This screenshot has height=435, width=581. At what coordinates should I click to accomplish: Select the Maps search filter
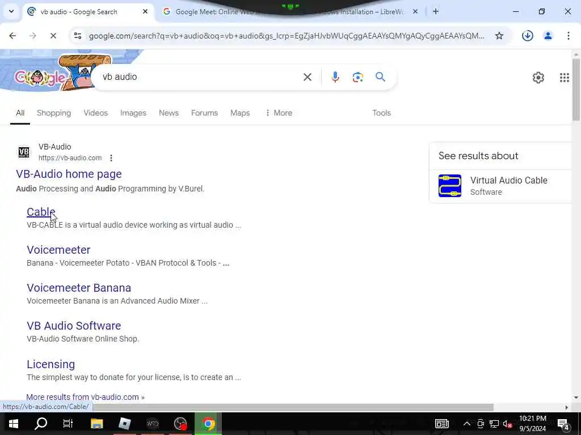tap(240, 113)
